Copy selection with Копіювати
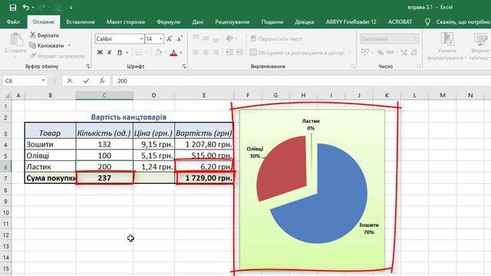Viewport: 491px width, 276px height. tap(47, 46)
